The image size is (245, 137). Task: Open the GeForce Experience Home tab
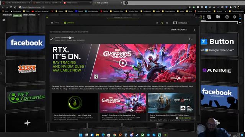55,23
